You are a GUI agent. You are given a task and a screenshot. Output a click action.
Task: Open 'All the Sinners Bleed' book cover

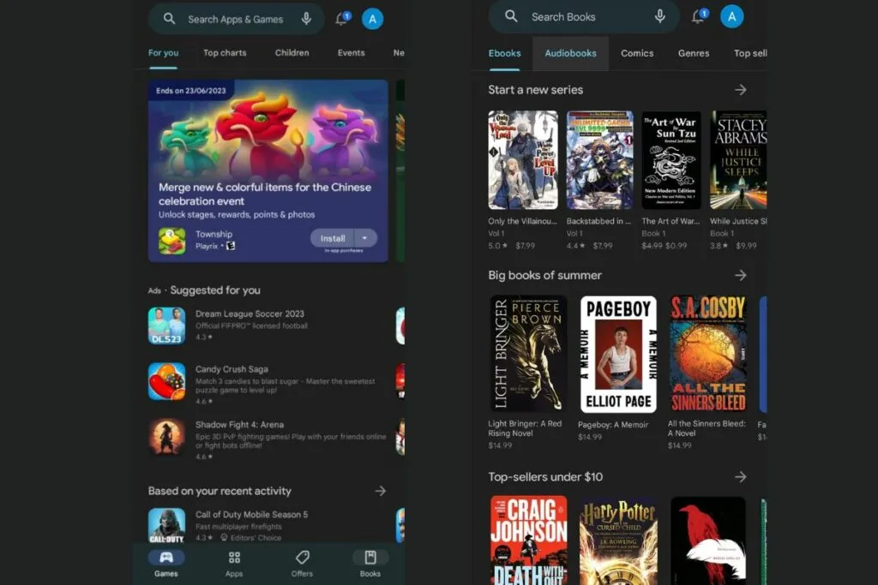(707, 354)
